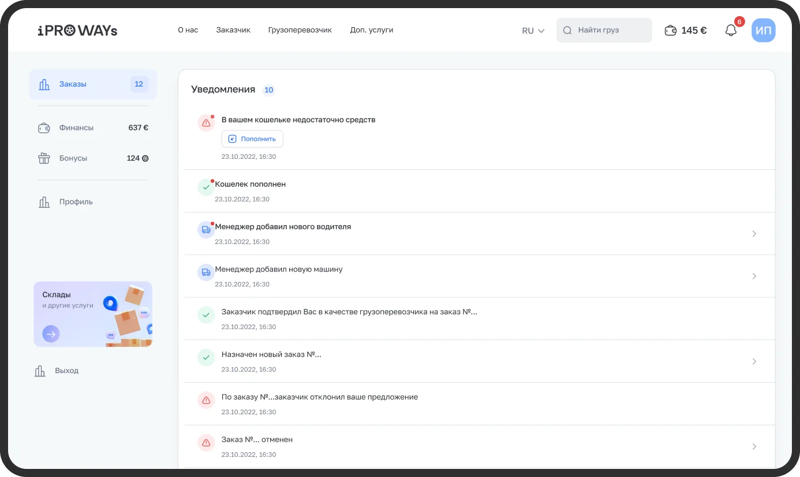Go to Финансы in the sidebar
The width and height of the screenshot is (800, 477).
[x=76, y=128]
